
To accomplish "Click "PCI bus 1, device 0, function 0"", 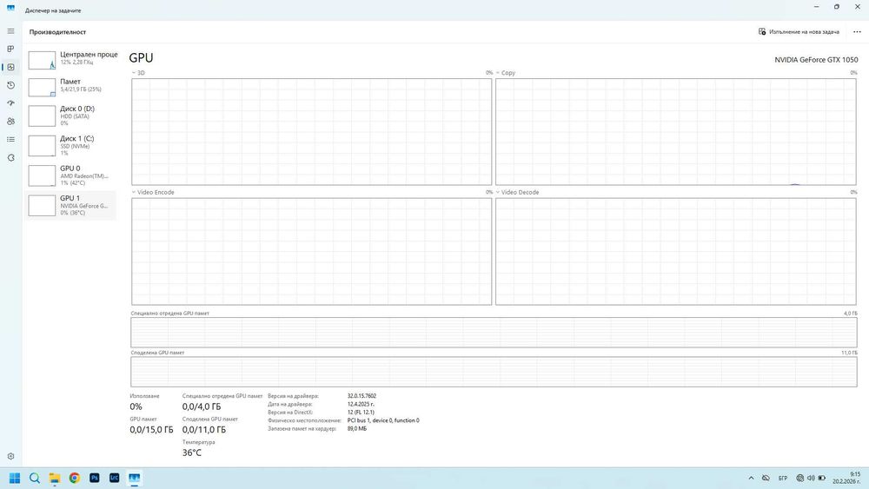I will pos(383,420).
